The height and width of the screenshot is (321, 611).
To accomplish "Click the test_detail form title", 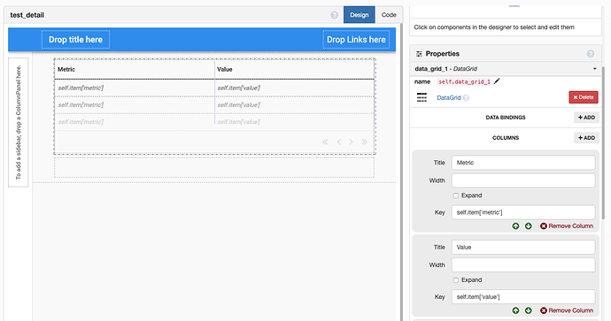I will coord(27,15).
